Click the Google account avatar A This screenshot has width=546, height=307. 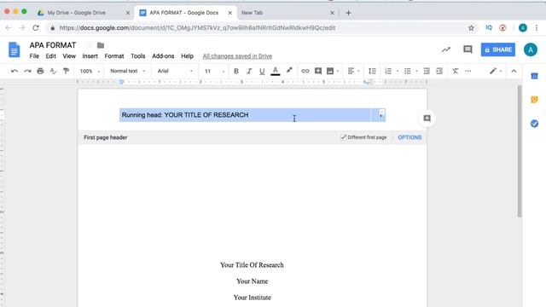click(531, 49)
